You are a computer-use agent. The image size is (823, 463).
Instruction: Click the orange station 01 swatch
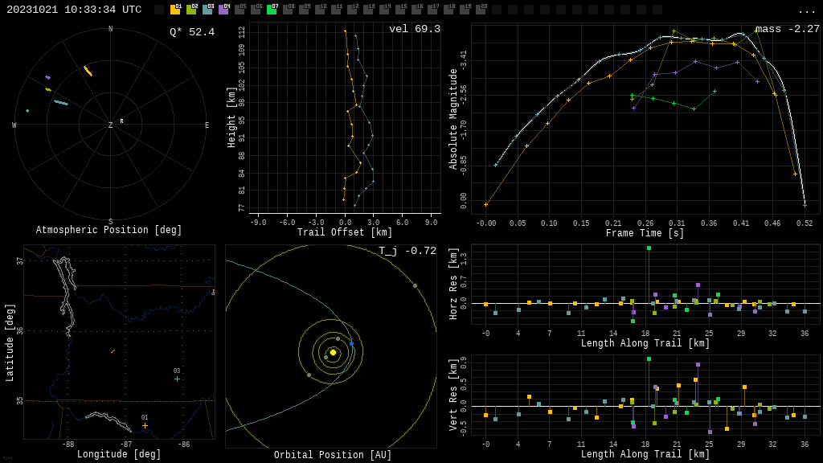click(x=175, y=10)
